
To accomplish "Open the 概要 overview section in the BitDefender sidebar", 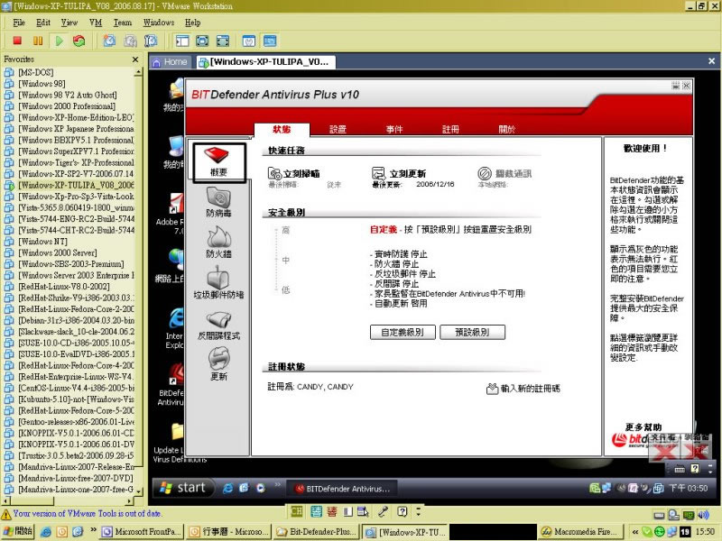I will coord(218,162).
